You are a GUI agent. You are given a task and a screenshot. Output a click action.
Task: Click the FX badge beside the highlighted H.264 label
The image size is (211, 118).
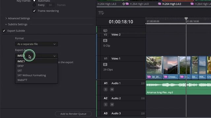pyautogui.click(x=160, y=4)
